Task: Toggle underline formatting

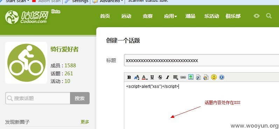Action: (x=152, y=77)
